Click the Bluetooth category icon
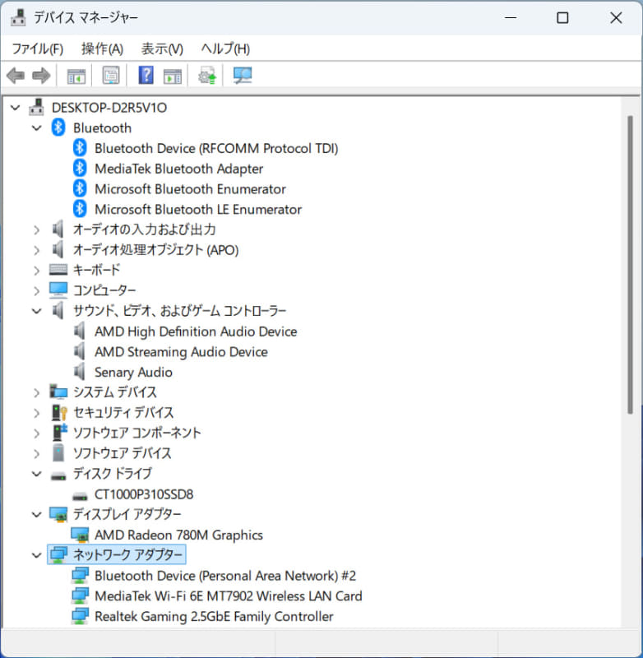Screen dimensions: 643x658 coord(58,127)
